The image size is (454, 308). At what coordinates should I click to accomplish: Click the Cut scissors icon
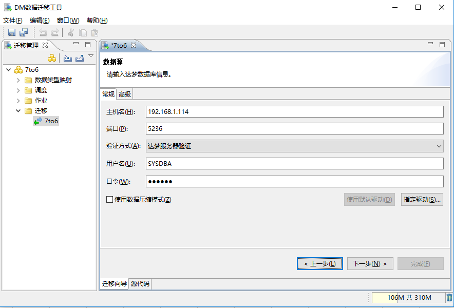(x=71, y=32)
